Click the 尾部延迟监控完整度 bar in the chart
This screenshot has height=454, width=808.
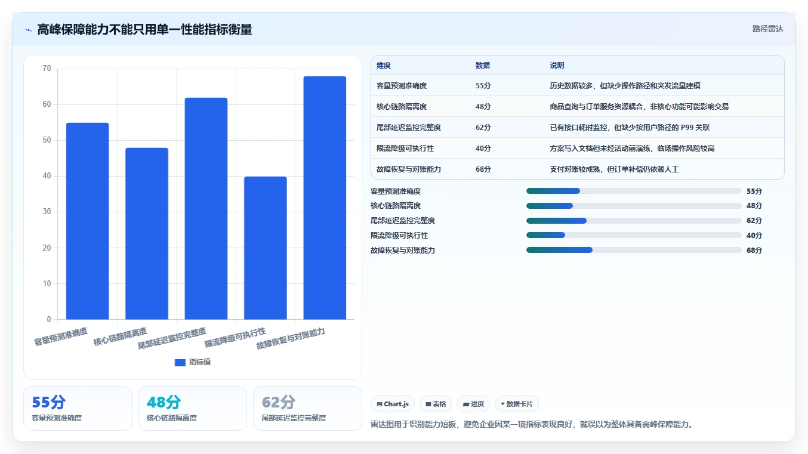tap(206, 209)
